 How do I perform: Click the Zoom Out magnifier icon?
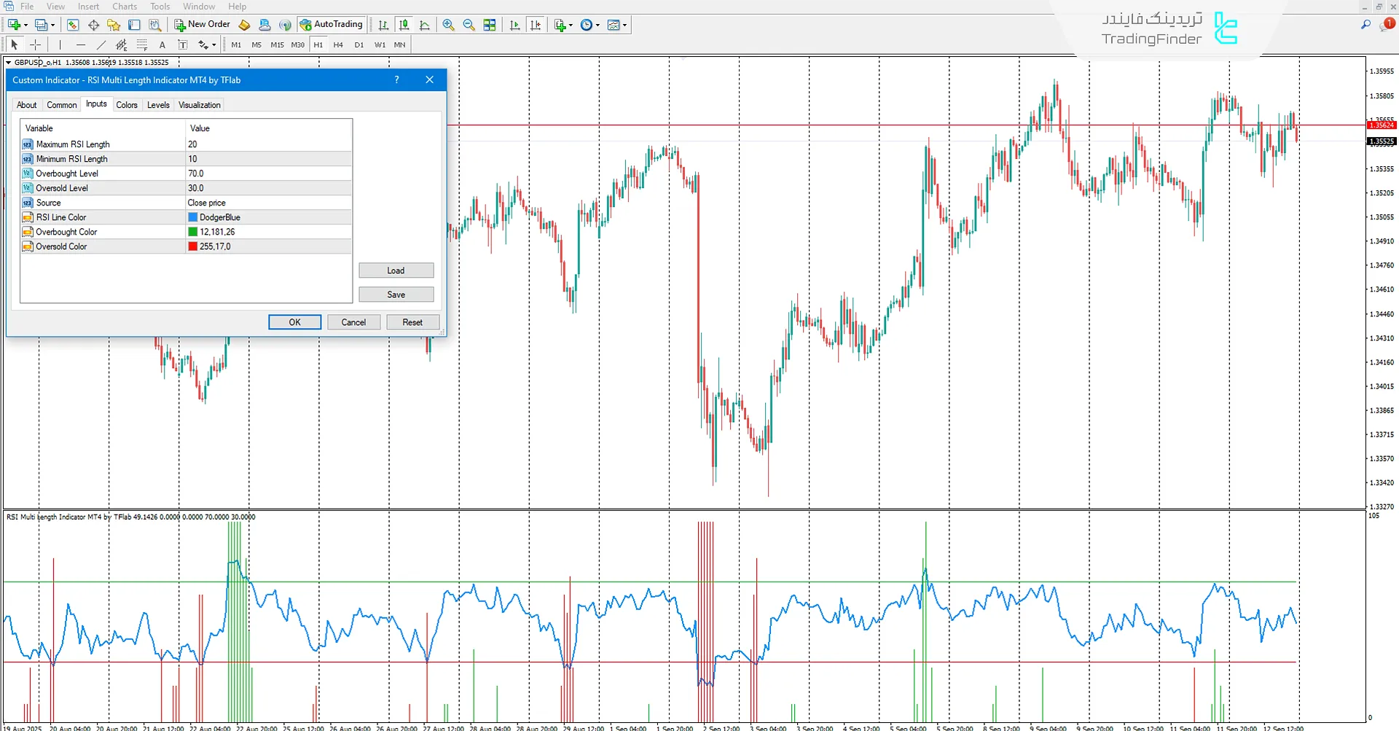pos(469,25)
